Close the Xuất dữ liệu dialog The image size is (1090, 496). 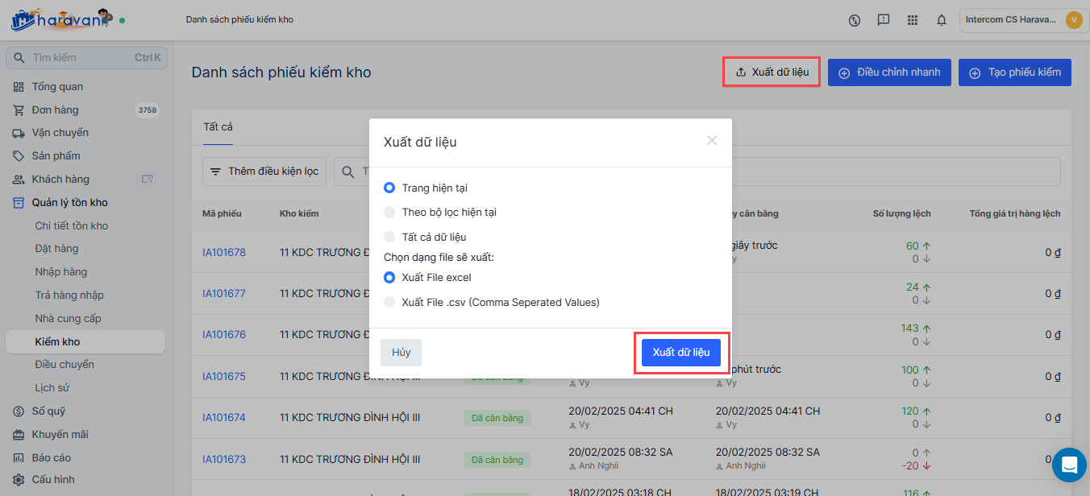point(712,141)
